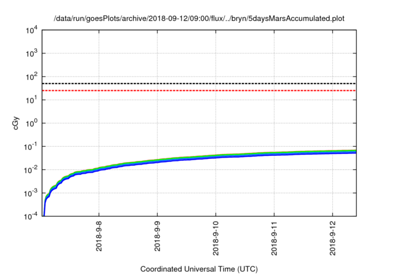Viewport: 393px width, 275px height.
Task: Select the 10^4 y-axis label
Action: click(x=32, y=31)
